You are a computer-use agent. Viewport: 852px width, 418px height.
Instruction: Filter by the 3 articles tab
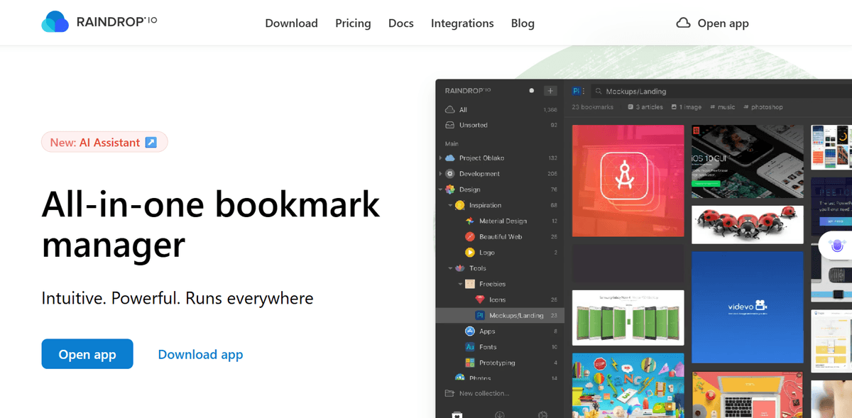[x=645, y=107]
